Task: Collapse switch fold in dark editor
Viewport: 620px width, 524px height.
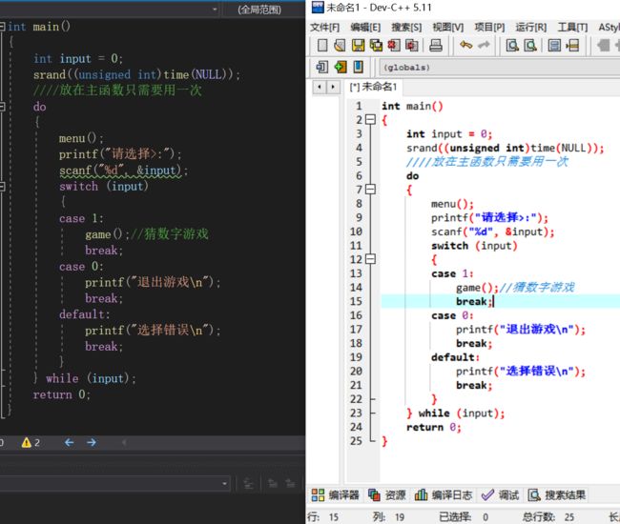Action: coord(2,186)
